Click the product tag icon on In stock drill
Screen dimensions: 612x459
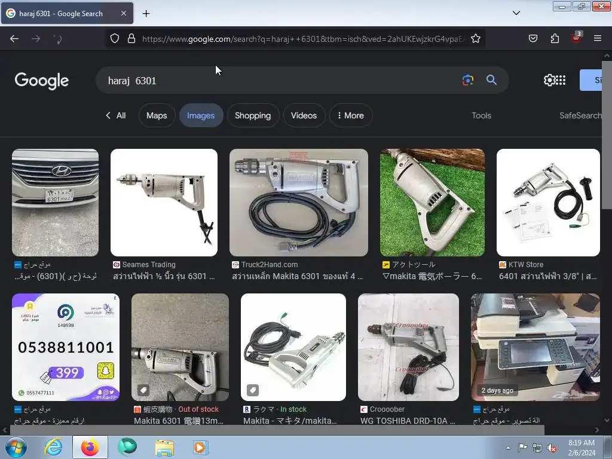coord(253,390)
